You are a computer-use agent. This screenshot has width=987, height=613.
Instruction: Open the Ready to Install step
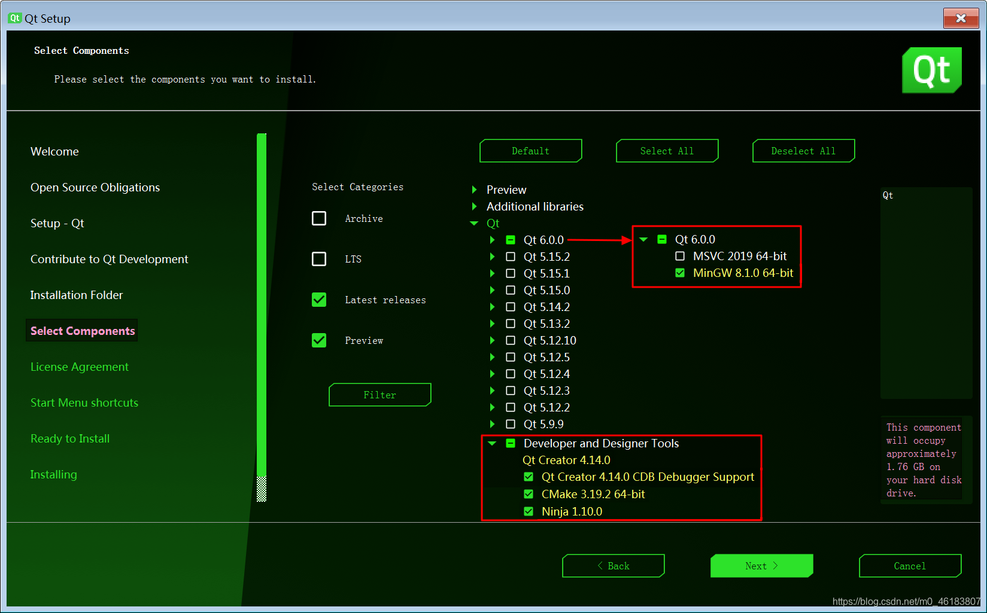coord(70,438)
